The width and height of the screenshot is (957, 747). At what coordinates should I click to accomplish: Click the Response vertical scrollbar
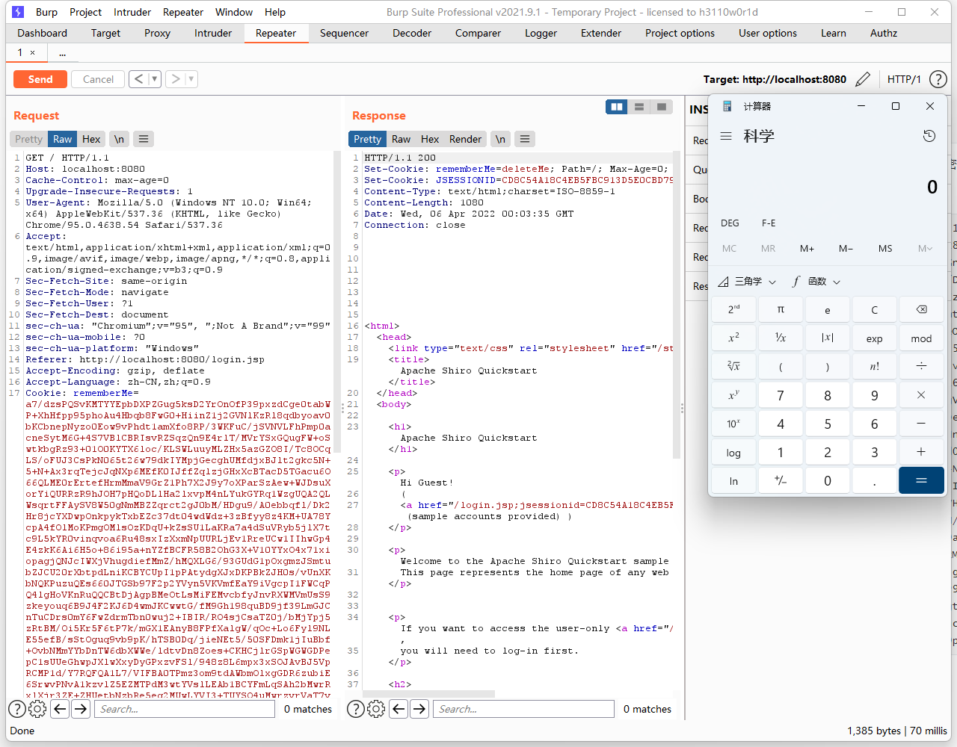click(x=677, y=306)
